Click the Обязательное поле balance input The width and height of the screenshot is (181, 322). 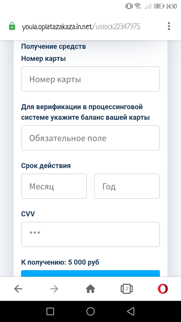[90, 138]
